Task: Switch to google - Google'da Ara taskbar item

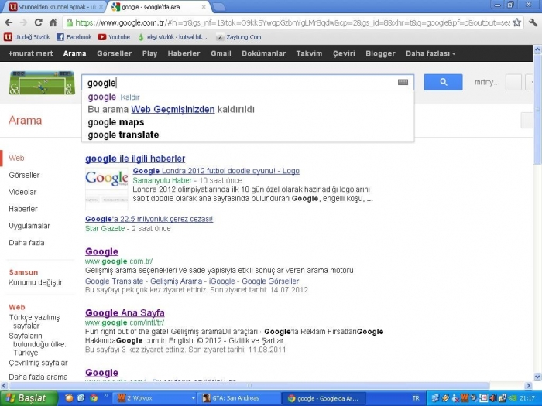Action: [323, 398]
